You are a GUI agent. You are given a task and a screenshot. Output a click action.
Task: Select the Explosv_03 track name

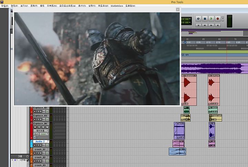click(40, 116)
